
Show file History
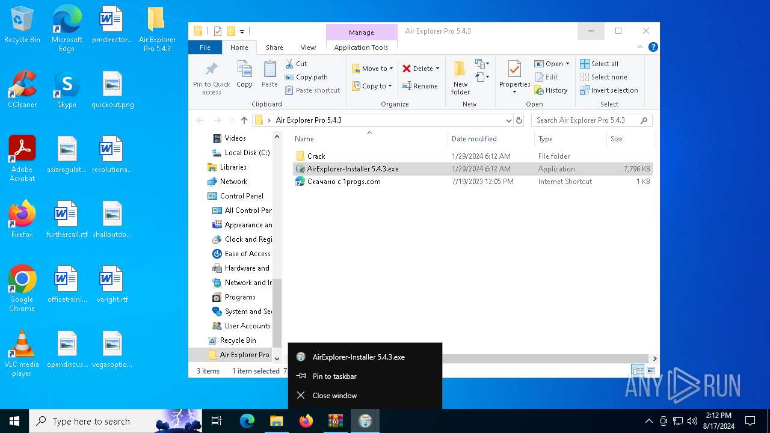[x=551, y=90]
